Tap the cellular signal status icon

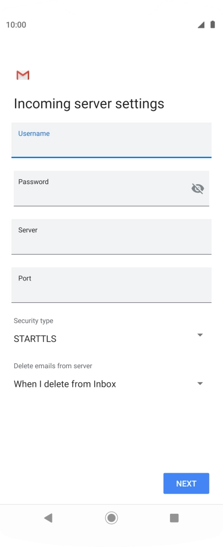tap(201, 25)
